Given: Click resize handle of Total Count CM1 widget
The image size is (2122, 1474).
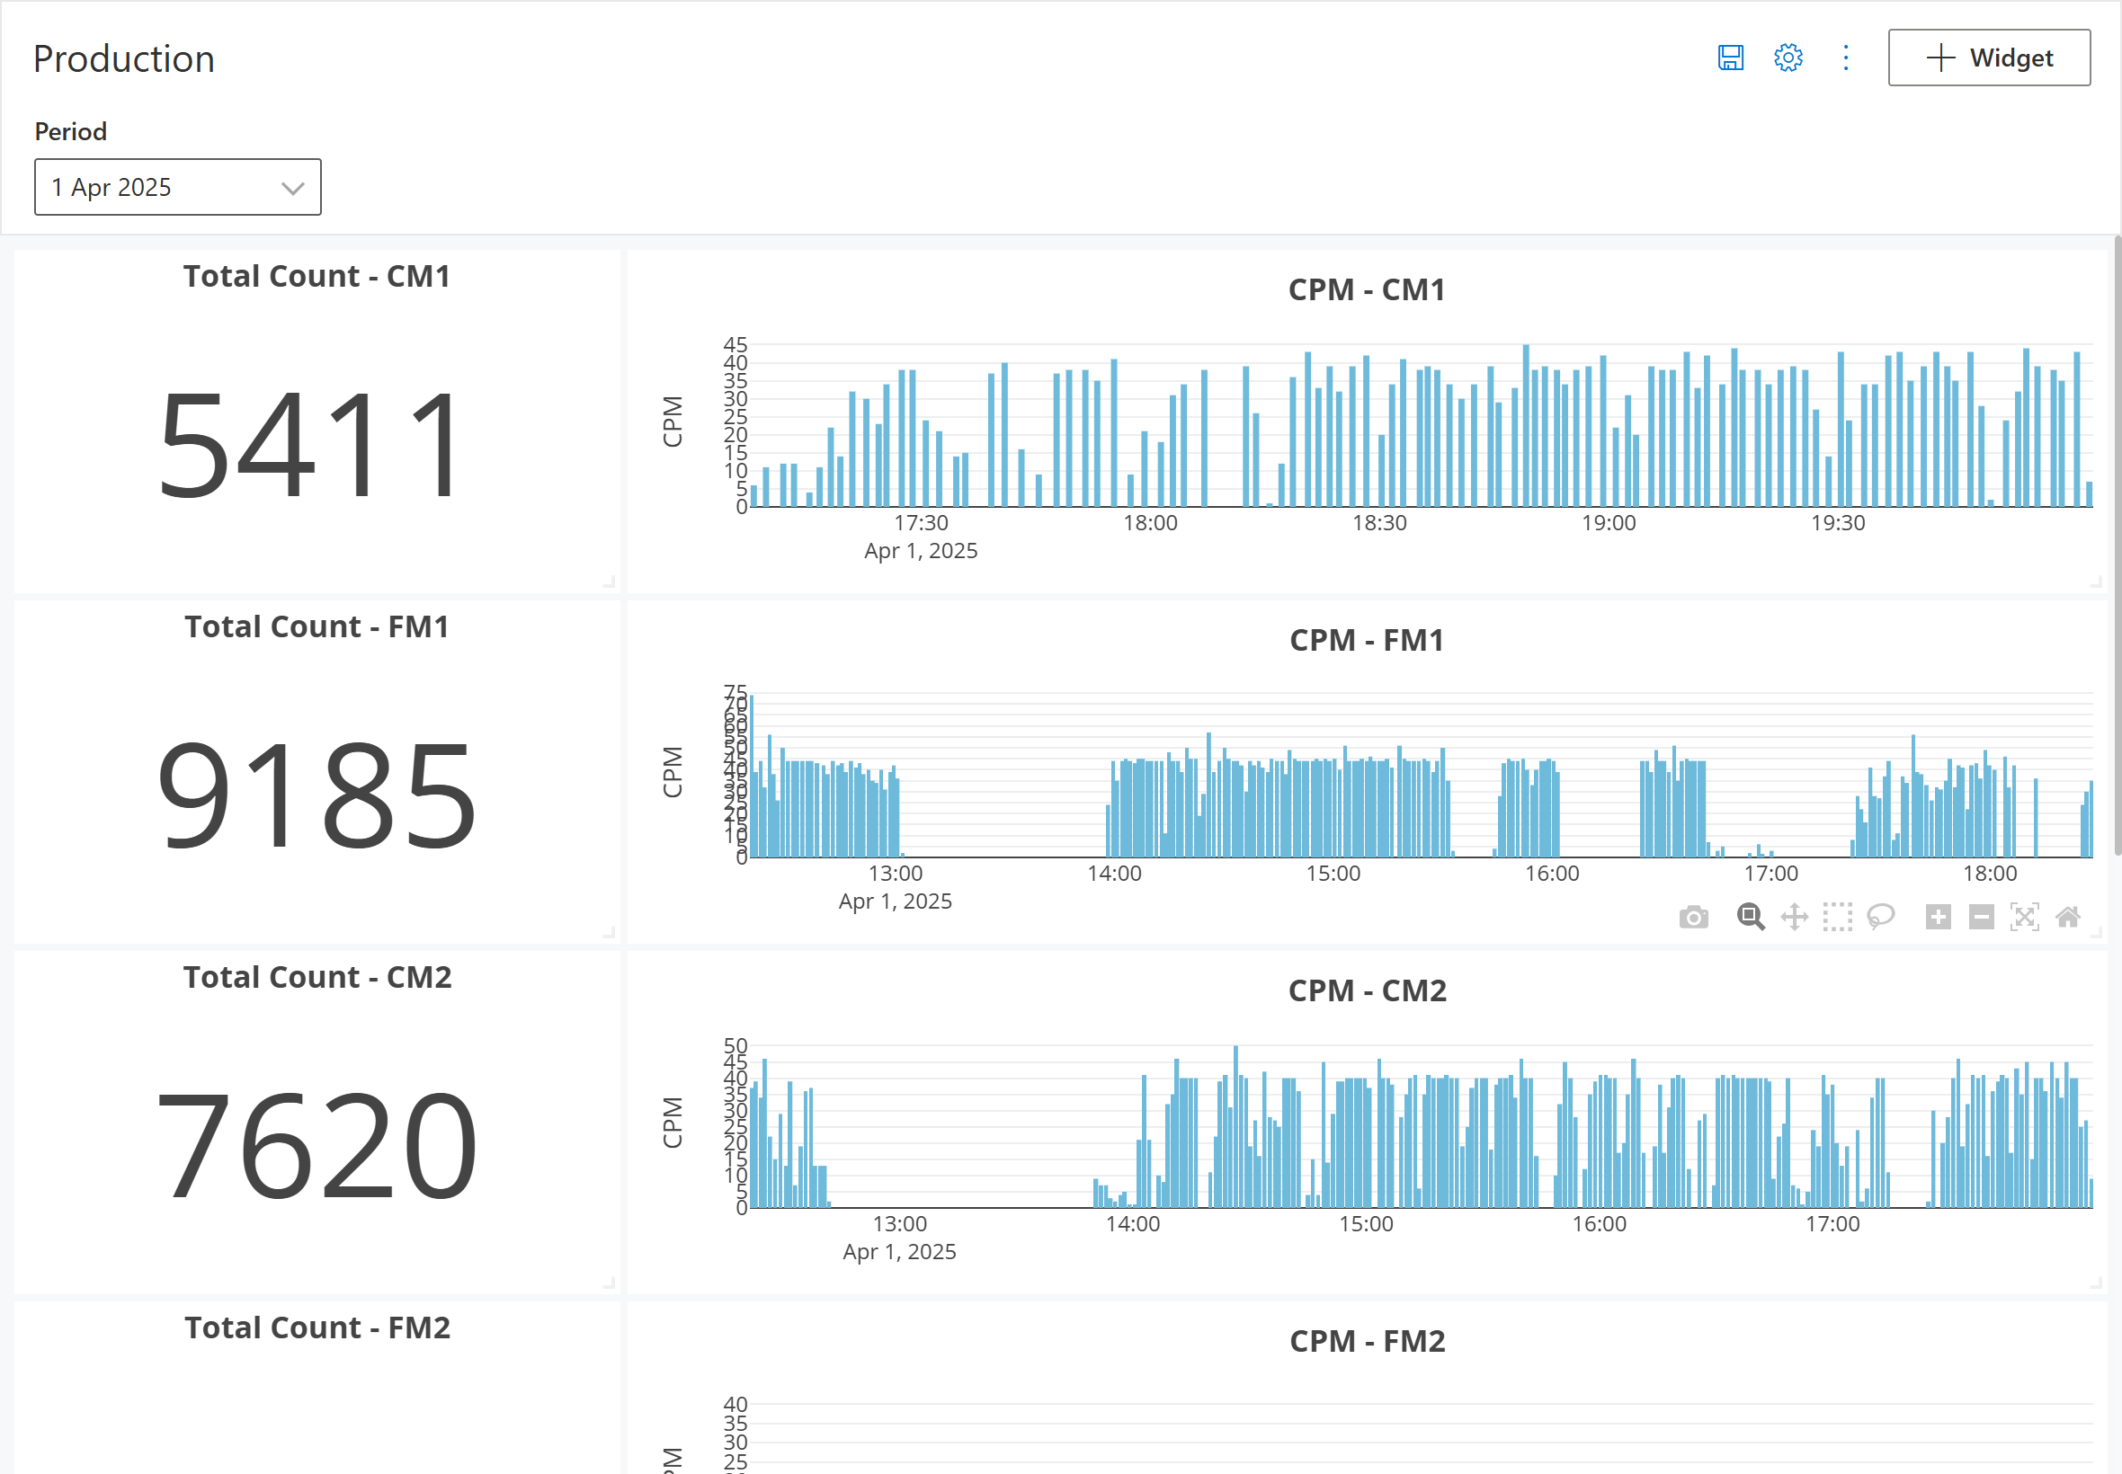Looking at the screenshot, I should click(x=609, y=582).
